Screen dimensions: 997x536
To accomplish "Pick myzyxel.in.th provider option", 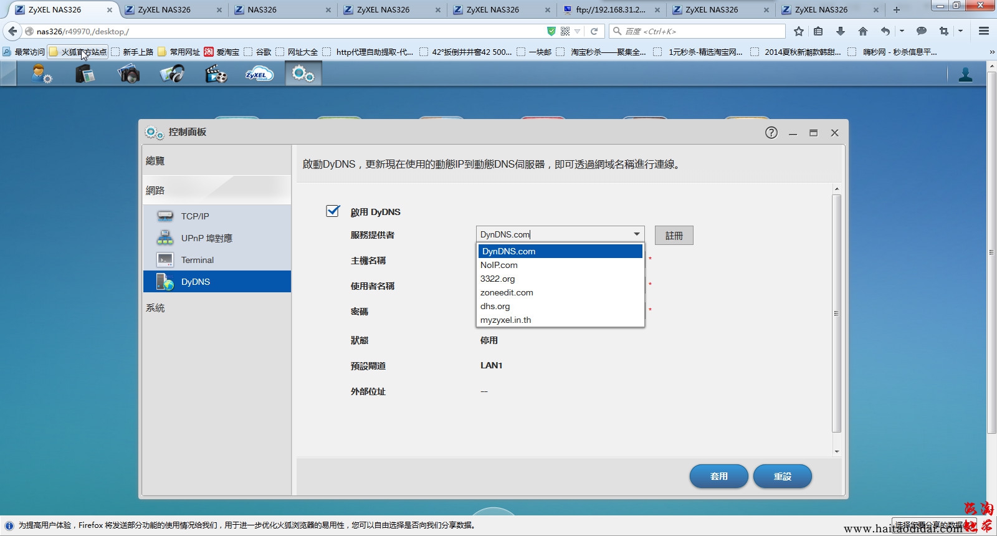I will tap(506, 320).
